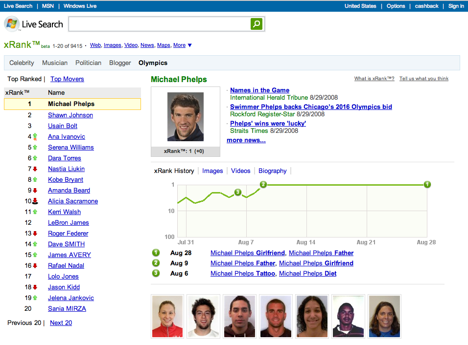The height and width of the screenshot is (345, 468).
Task: Click Michael Phelps portrait photo
Action: tap(186, 117)
